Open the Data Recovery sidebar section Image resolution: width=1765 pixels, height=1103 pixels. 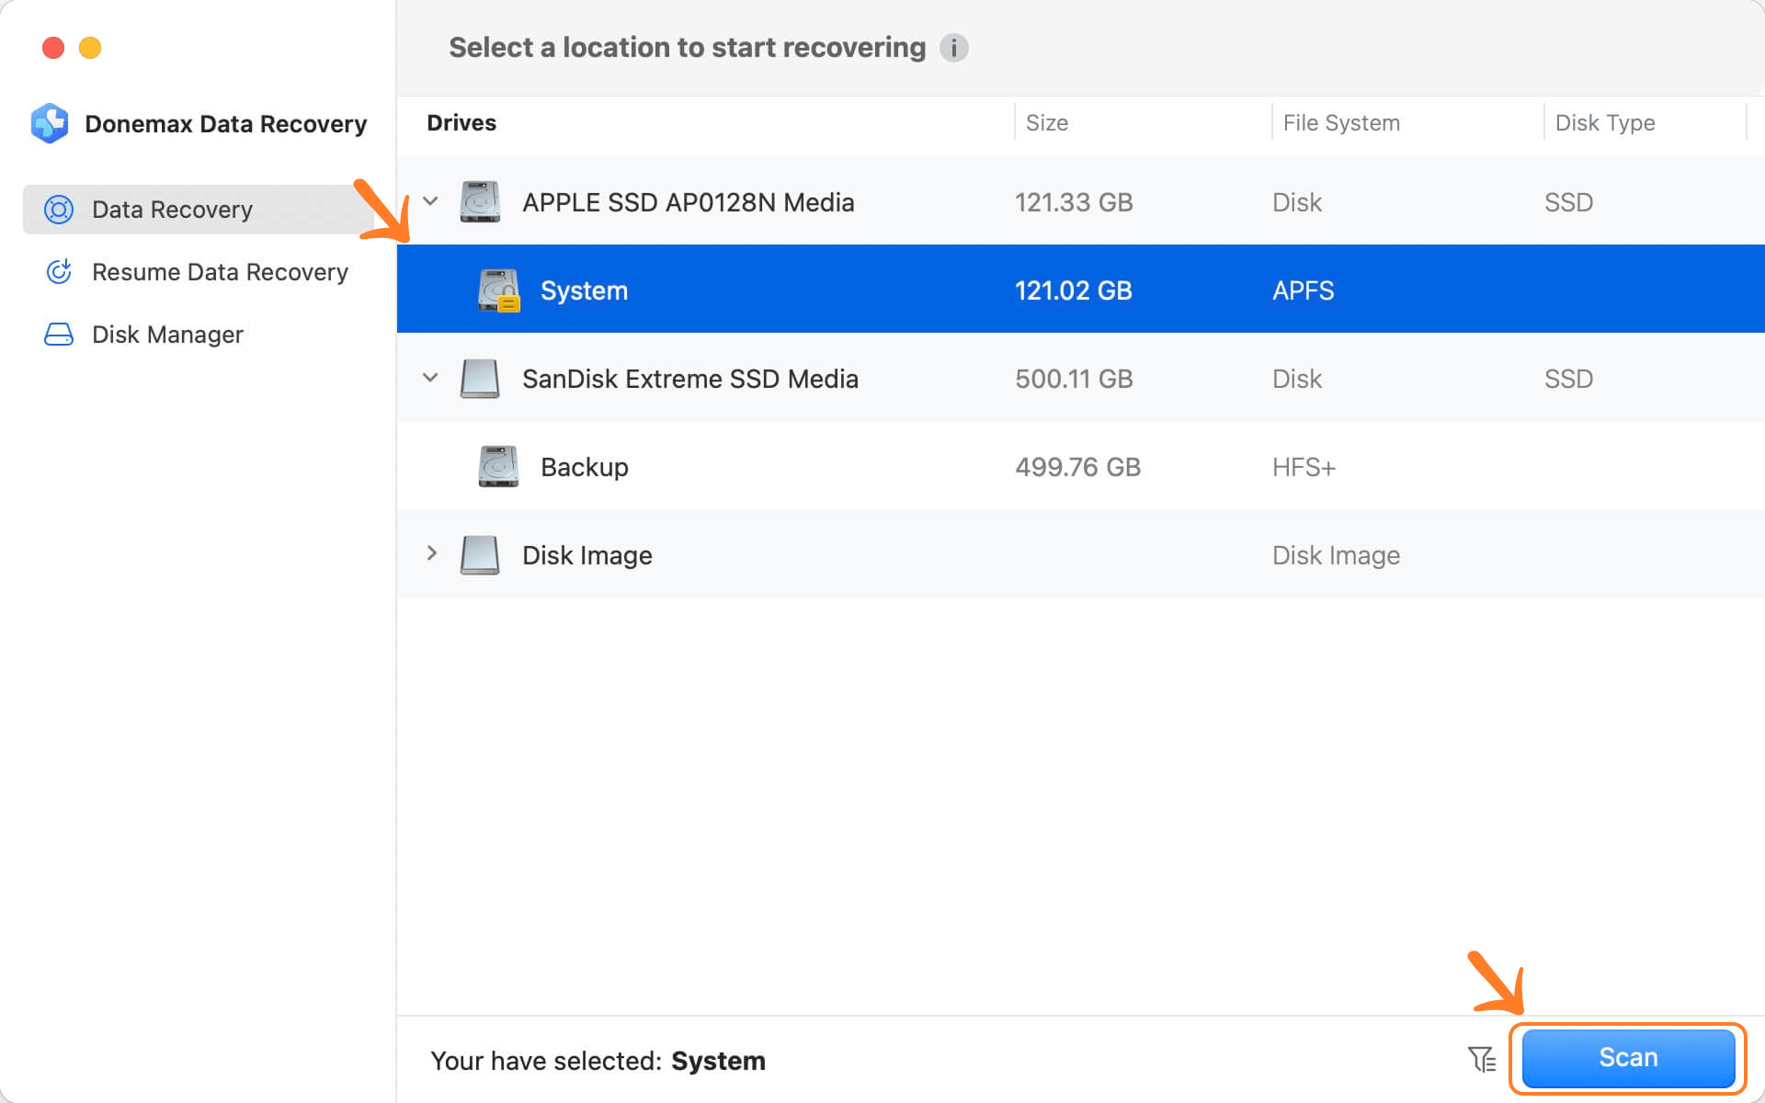tap(200, 210)
